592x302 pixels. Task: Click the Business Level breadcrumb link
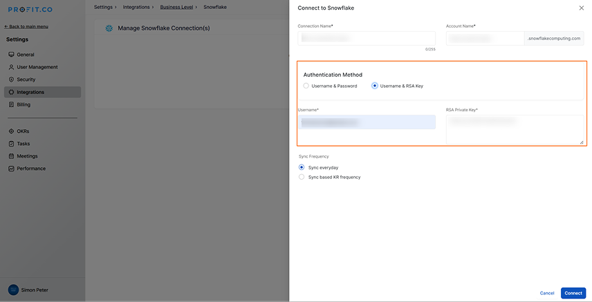pyautogui.click(x=176, y=7)
